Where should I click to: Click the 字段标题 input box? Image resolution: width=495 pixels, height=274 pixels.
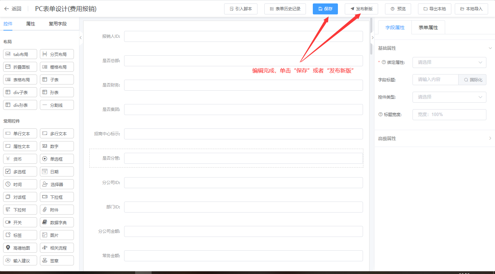[436, 80]
